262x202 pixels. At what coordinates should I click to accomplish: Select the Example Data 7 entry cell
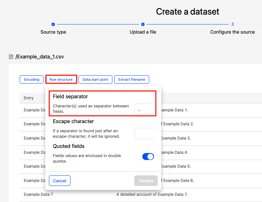pyautogui.click(x=38, y=194)
